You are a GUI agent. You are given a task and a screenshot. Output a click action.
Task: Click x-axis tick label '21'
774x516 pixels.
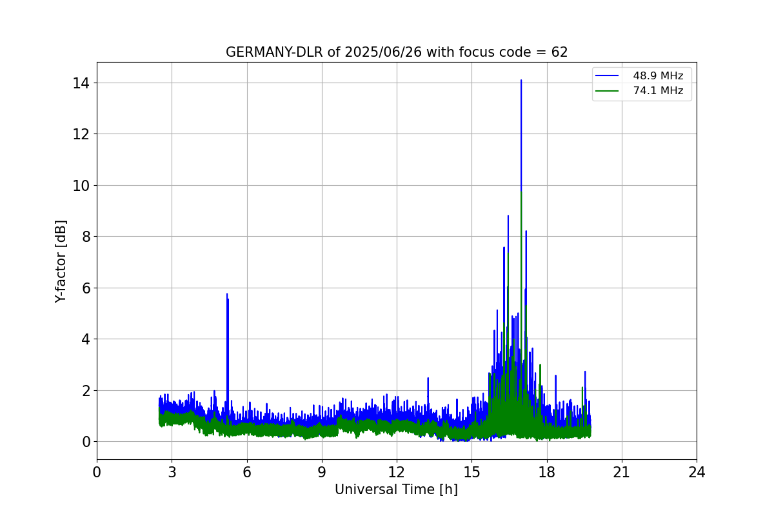pos(621,472)
